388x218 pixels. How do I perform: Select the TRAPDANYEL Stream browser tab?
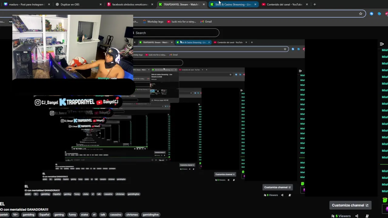click(181, 5)
